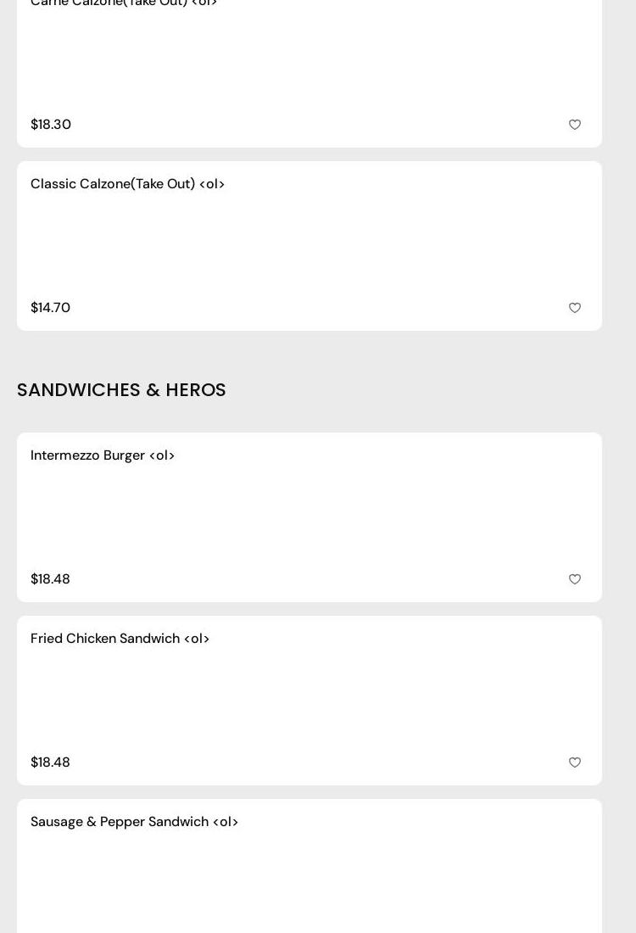Toggle the heart on Fried Chicken Sandwich
Image resolution: width=636 pixels, height=933 pixels.
(575, 763)
